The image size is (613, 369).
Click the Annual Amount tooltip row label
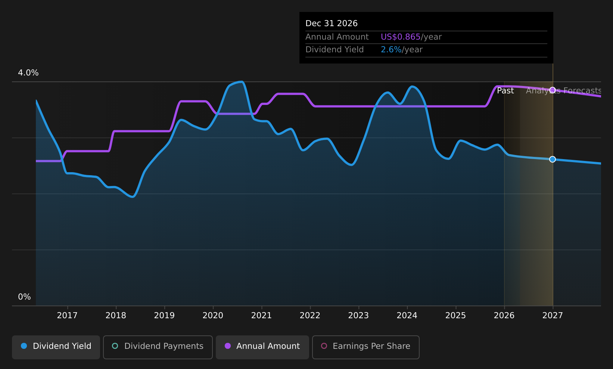337,37
